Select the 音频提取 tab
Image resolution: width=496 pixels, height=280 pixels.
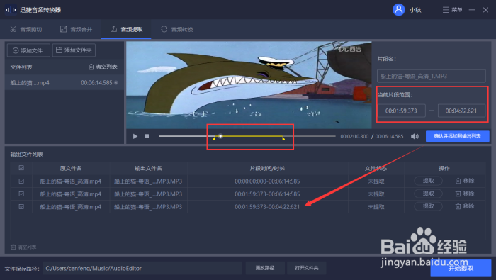tap(126, 30)
